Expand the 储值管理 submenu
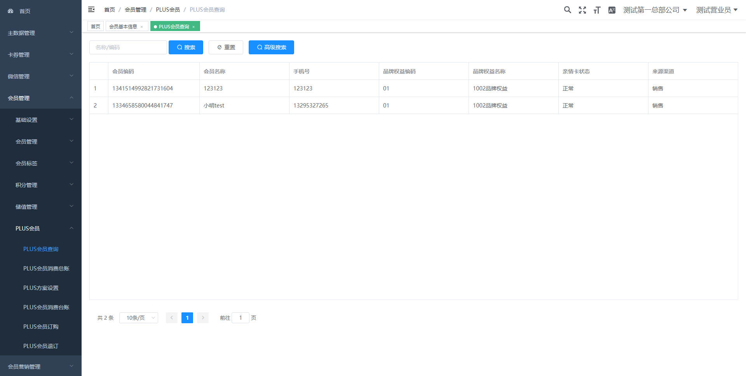Screen dimensions: 746x376 [41, 207]
